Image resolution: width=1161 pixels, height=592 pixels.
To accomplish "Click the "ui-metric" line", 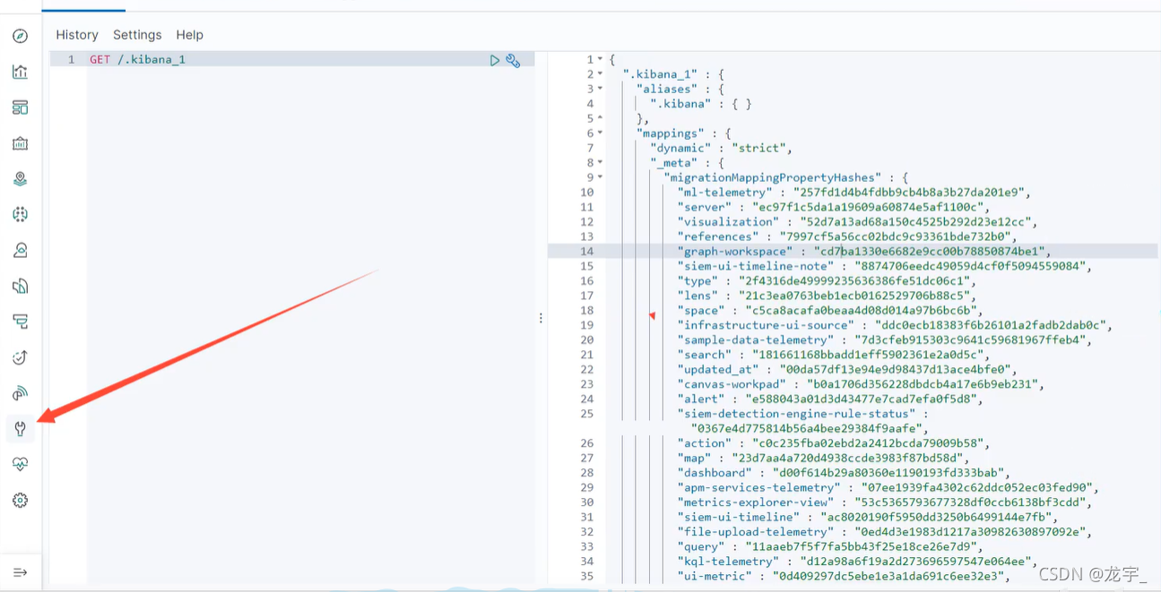I will (x=844, y=576).
